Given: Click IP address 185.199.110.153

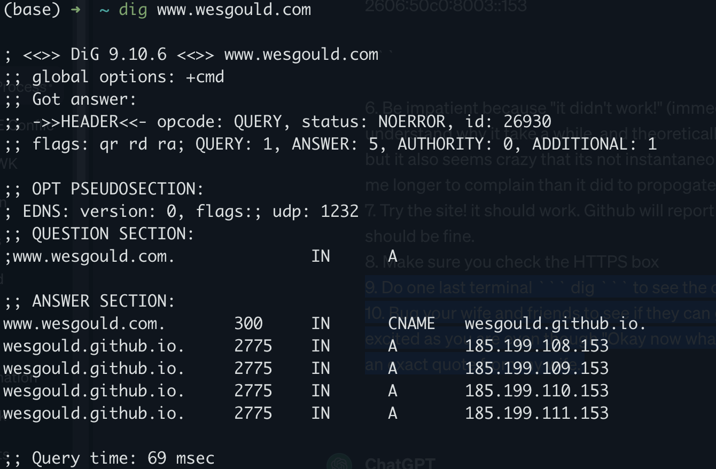Looking at the screenshot, I should (537, 391).
